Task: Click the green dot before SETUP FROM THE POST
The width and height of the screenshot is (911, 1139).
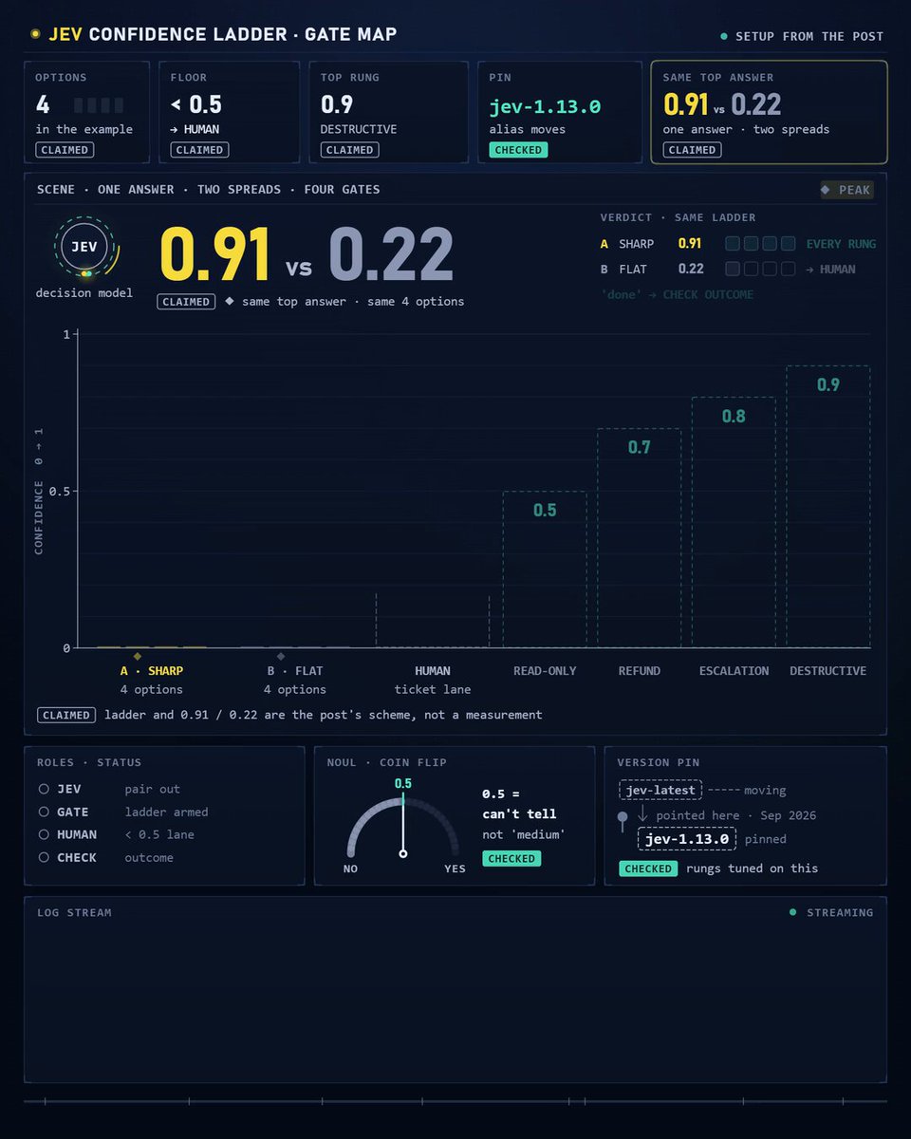Action: tap(724, 36)
